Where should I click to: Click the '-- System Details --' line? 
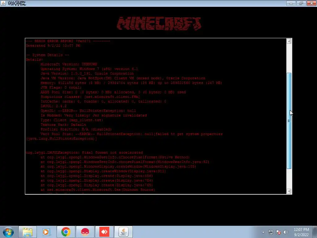47,55
